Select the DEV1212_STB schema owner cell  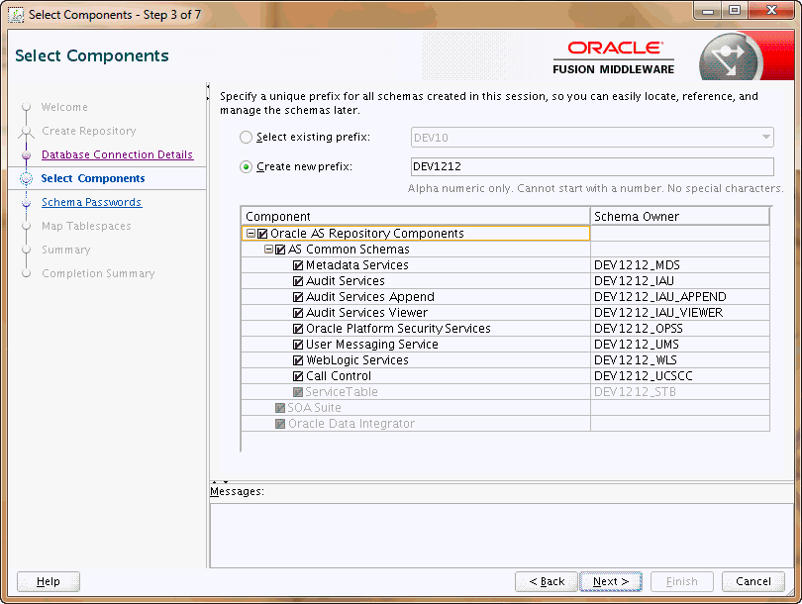pyautogui.click(x=680, y=392)
